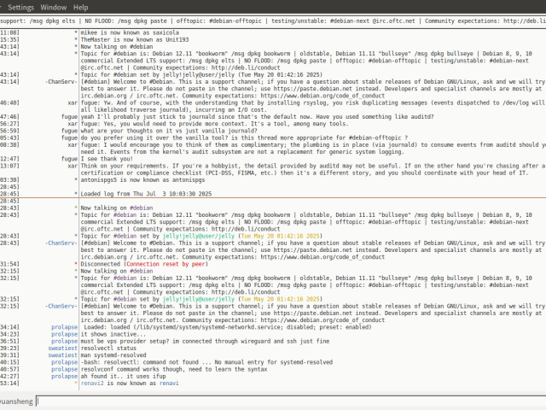Click nick xar at 46:40

tap(73, 102)
